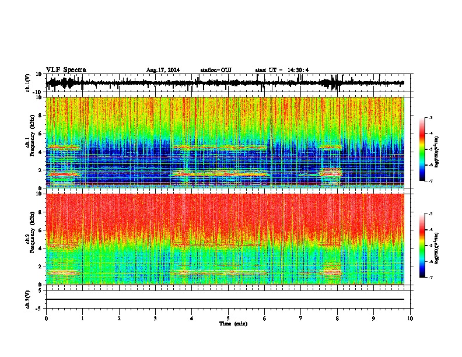Click the "ch.3(V)" axis label
This screenshot has height=357, width=462.
point(27,299)
